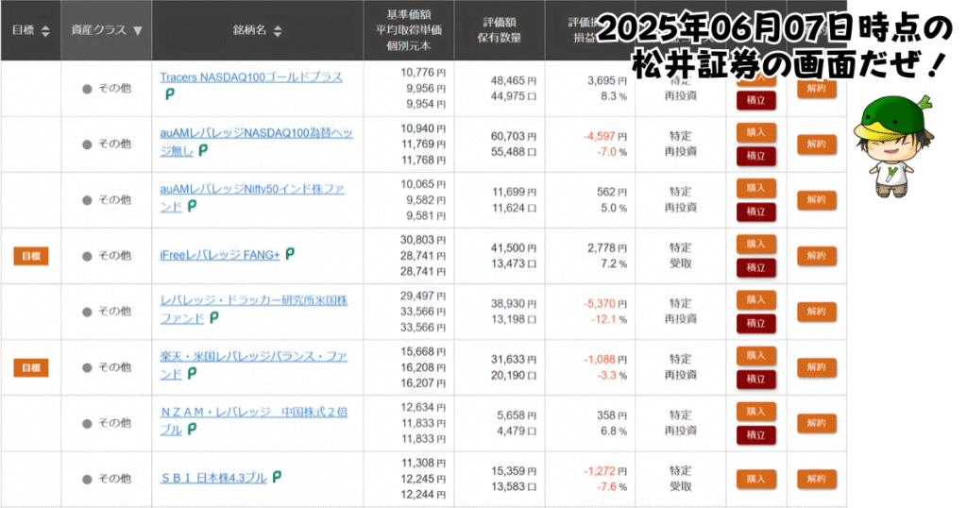
Task: Click the 評価額 保有数量 column header
Action: [x=500, y=30]
